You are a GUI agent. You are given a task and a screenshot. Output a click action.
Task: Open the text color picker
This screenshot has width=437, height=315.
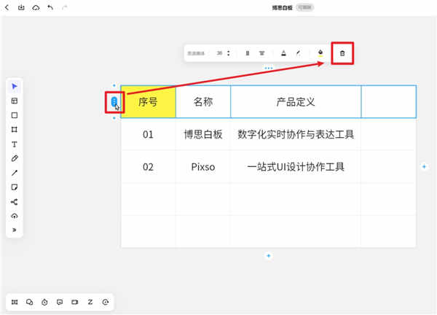pos(283,53)
